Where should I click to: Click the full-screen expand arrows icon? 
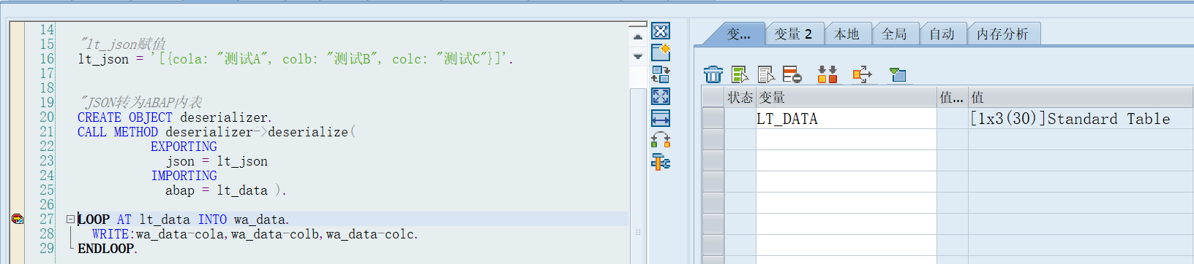[x=661, y=96]
